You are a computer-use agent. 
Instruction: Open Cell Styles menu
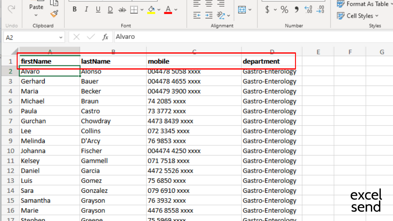coord(358,16)
